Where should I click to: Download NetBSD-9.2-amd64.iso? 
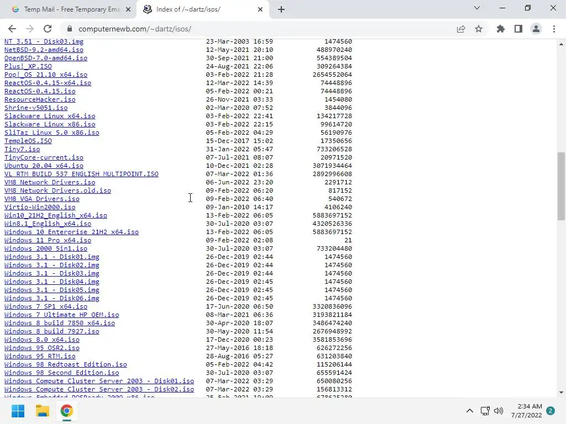44,50
